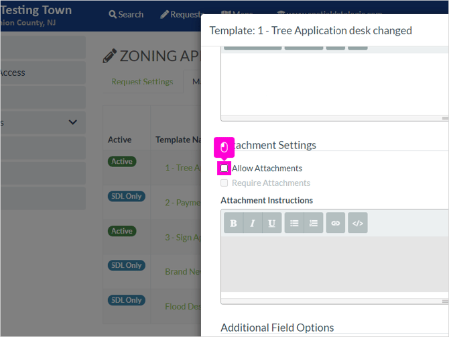Insert numbered list in Attachment Instructions
The image size is (449, 337).
pyautogui.click(x=314, y=223)
